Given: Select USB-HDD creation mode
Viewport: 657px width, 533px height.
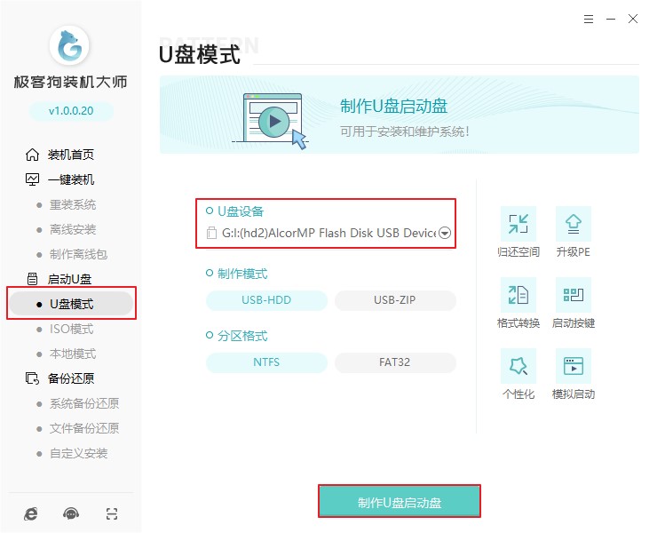Looking at the screenshot, I should 266,300.
